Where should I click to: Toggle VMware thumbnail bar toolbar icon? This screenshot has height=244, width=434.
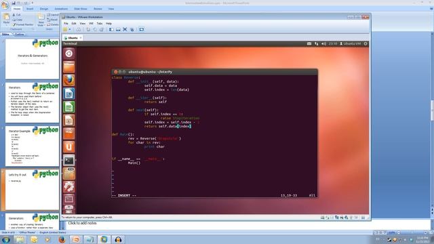(x=118, y=29)
